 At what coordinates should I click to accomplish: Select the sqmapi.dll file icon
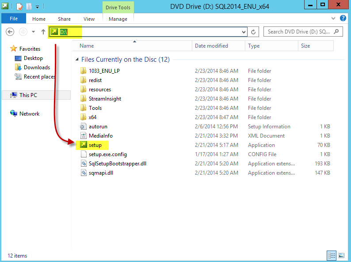pos(84,172)
